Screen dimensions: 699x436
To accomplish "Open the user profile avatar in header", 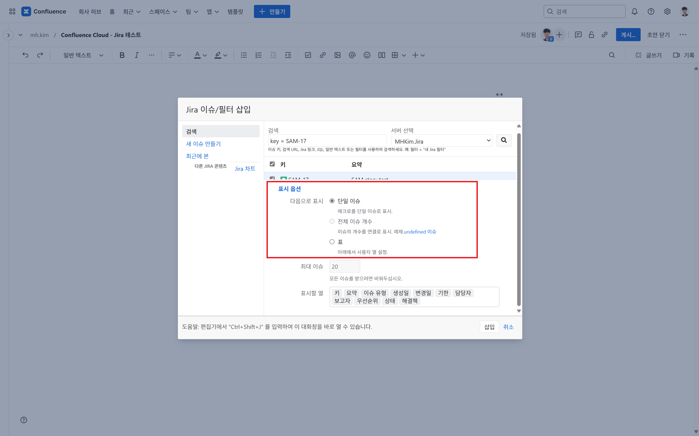I will pyautogui.click(x=685, y=11).
